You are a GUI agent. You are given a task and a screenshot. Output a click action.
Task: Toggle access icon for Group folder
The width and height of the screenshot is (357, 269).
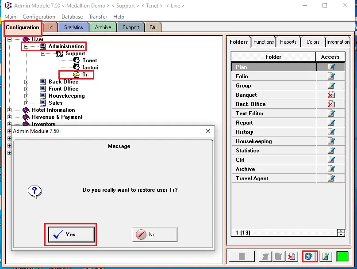pos(331,86)
